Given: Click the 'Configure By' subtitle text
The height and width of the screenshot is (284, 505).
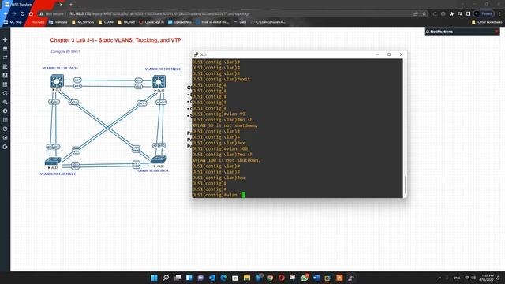Looking at the screenshot, I should 65,51.
